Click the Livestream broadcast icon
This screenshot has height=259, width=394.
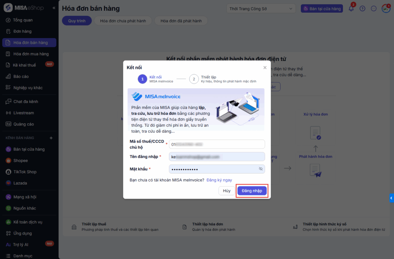8,113
